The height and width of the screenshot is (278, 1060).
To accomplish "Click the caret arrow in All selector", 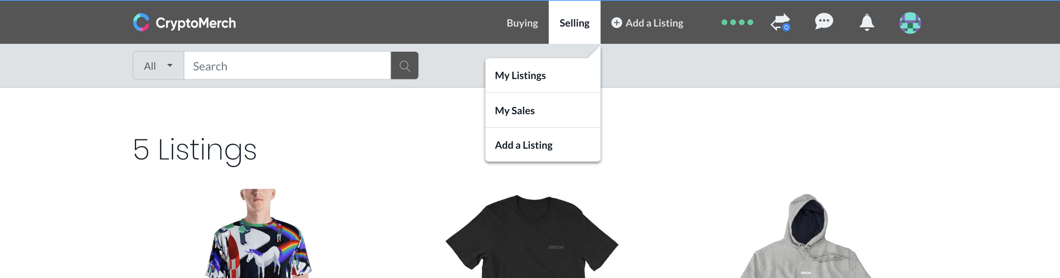I will (x=170, y=65).
